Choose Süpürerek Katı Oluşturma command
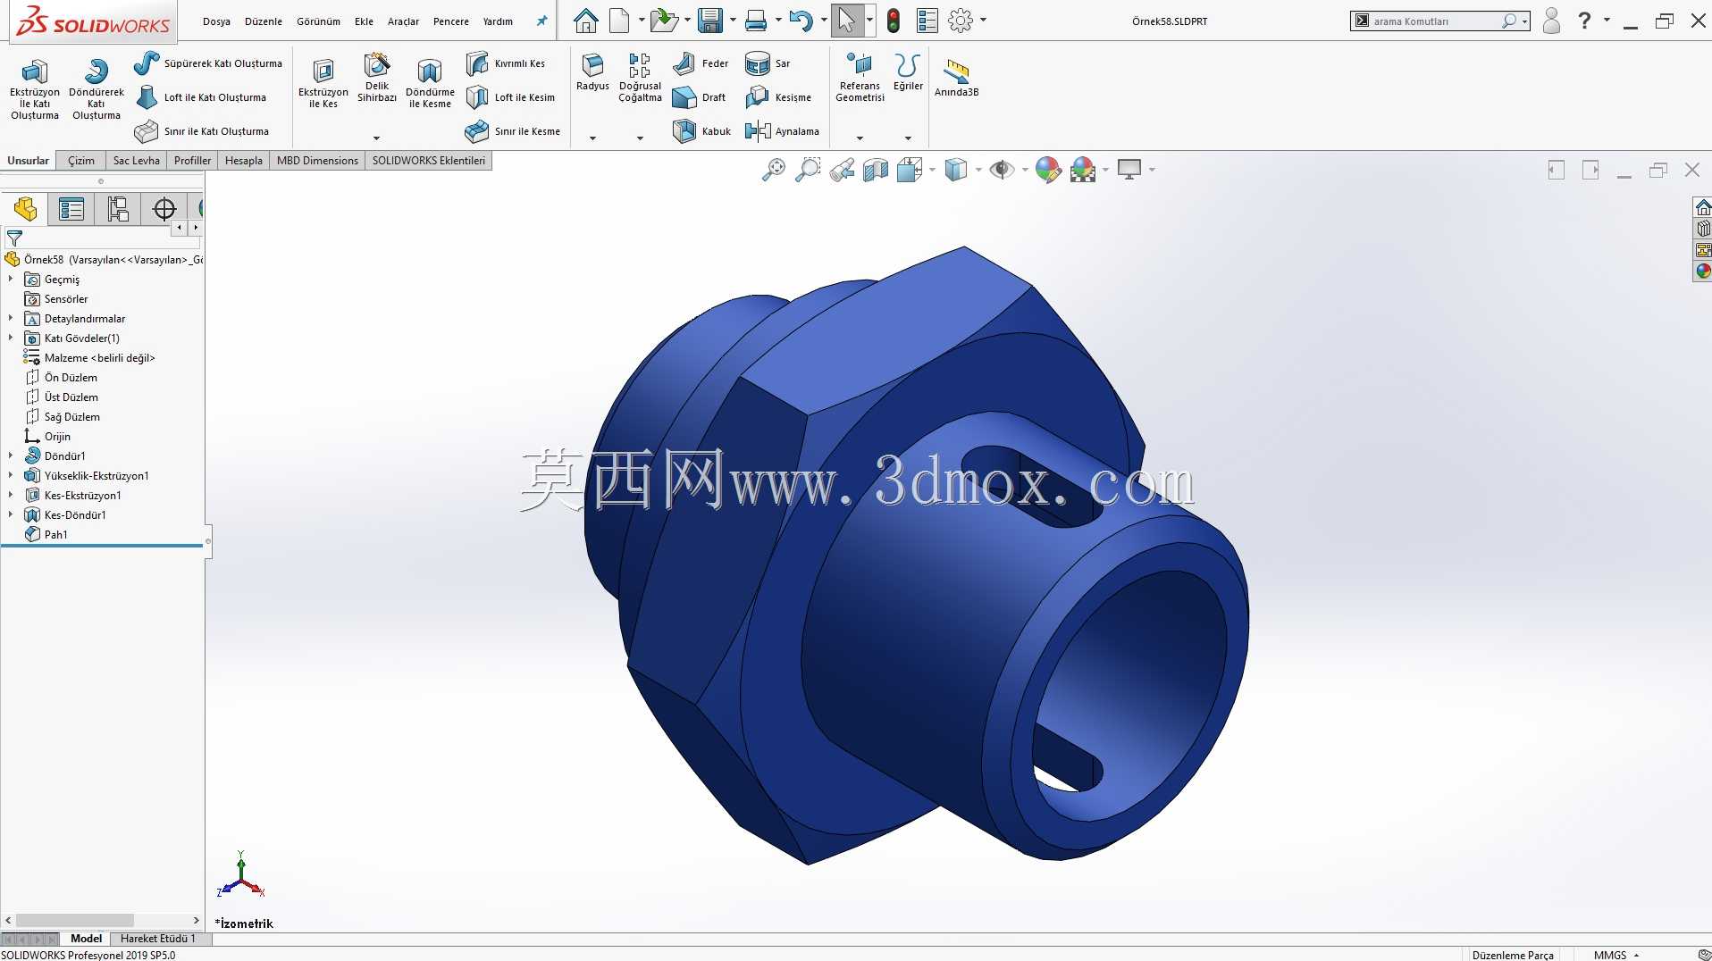The width and height of the screenshot is (1712, 961). pyautogui.click(x=208, y=63)
